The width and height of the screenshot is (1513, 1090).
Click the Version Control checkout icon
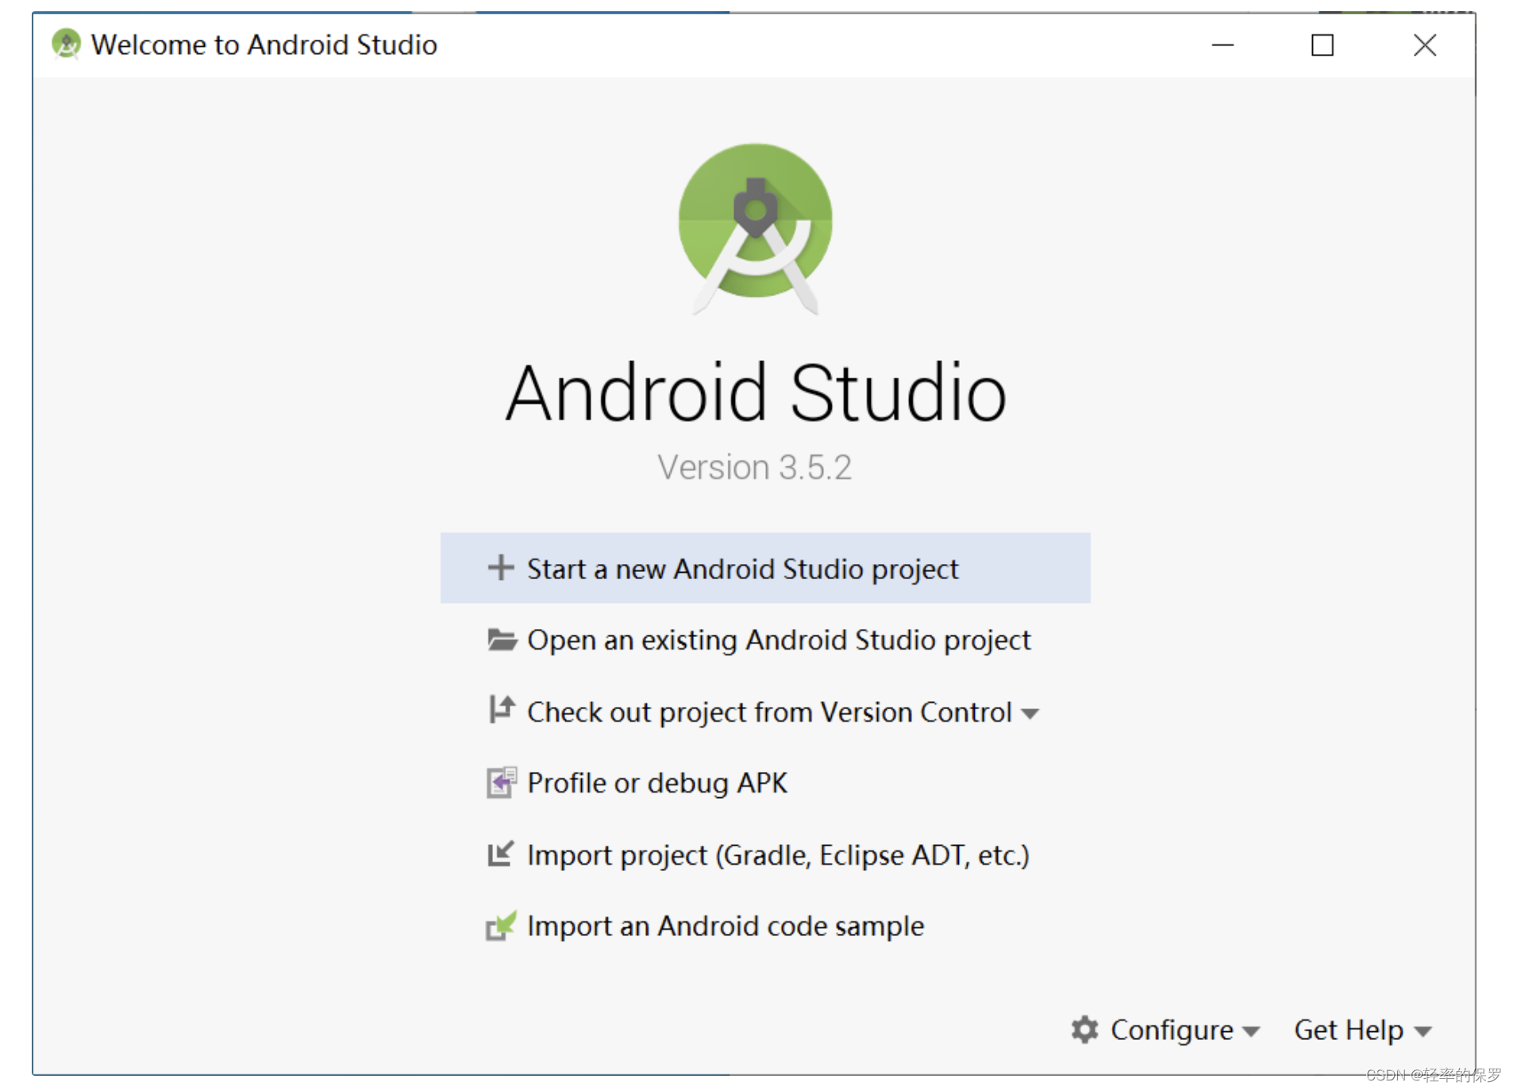click(501, 710)
